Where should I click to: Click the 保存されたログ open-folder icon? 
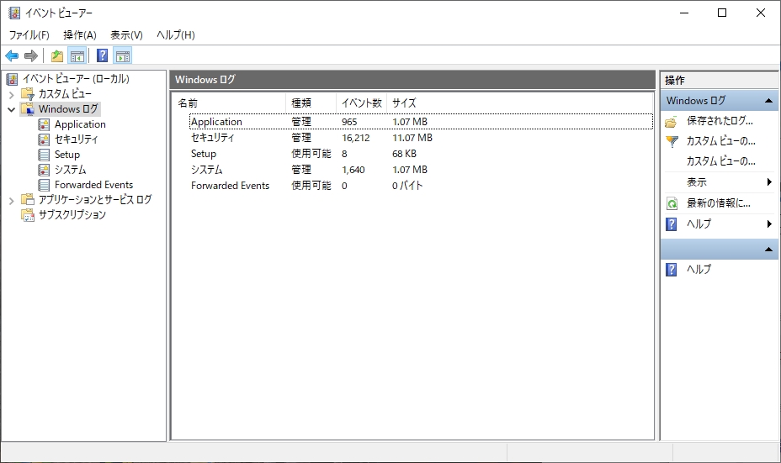(672, 121)
